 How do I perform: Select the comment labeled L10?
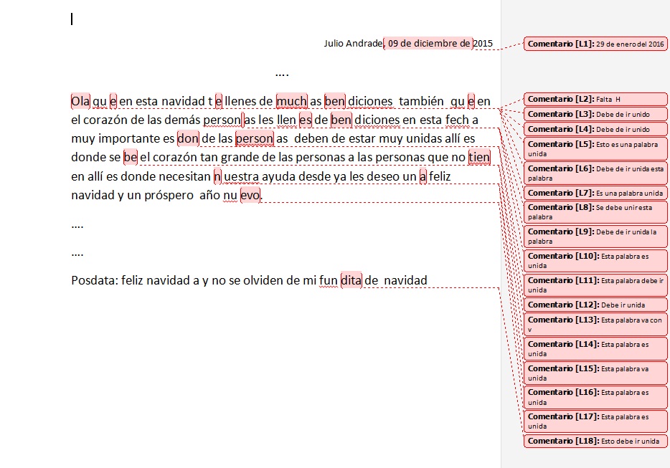coord(595,260)
